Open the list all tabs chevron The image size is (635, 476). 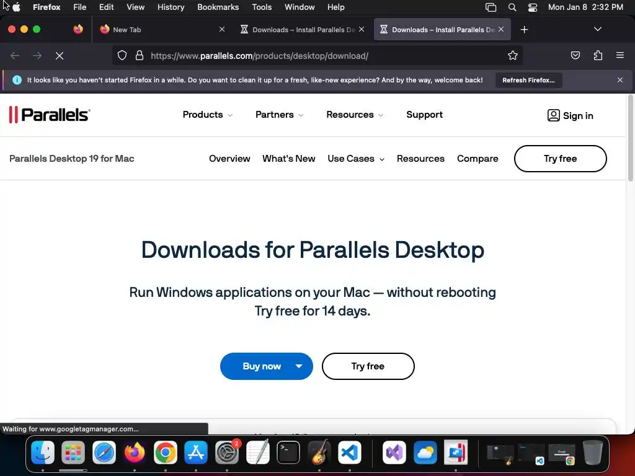click(x=597, y=29)
